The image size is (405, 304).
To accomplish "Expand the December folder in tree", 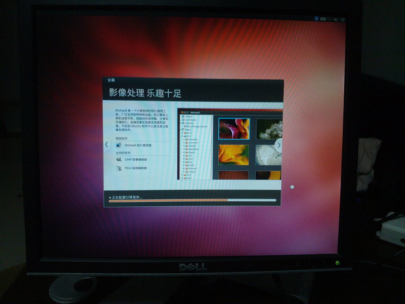I will pos(185,139).
